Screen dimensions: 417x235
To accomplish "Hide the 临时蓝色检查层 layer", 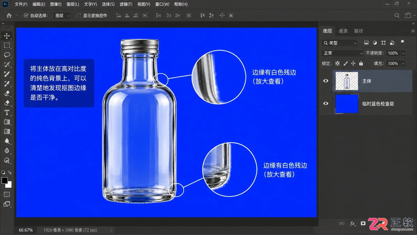I will tap(326, 104).
